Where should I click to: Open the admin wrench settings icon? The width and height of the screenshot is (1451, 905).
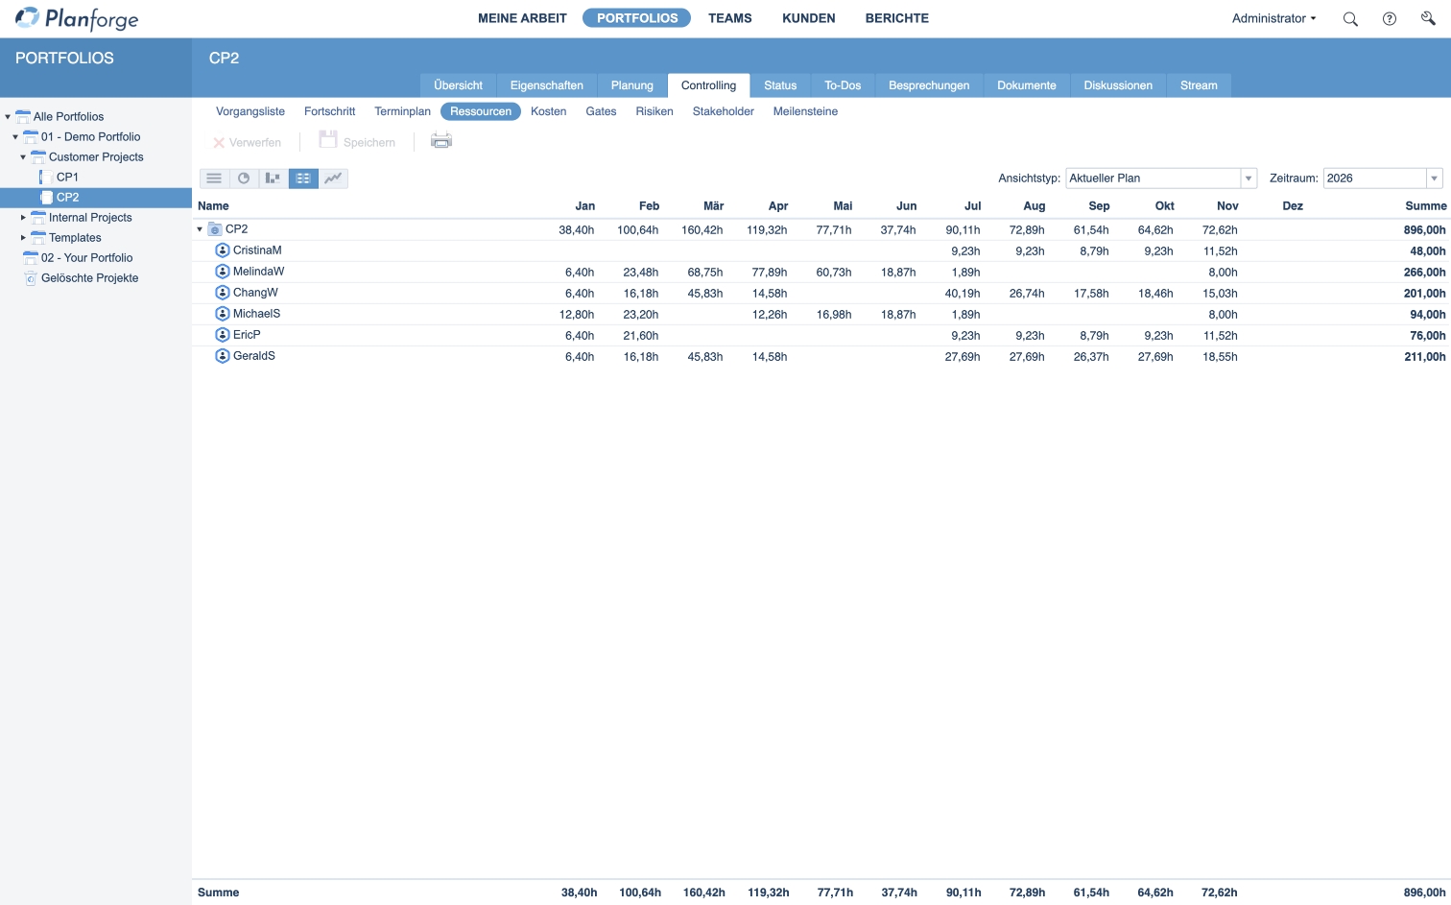1428,18
